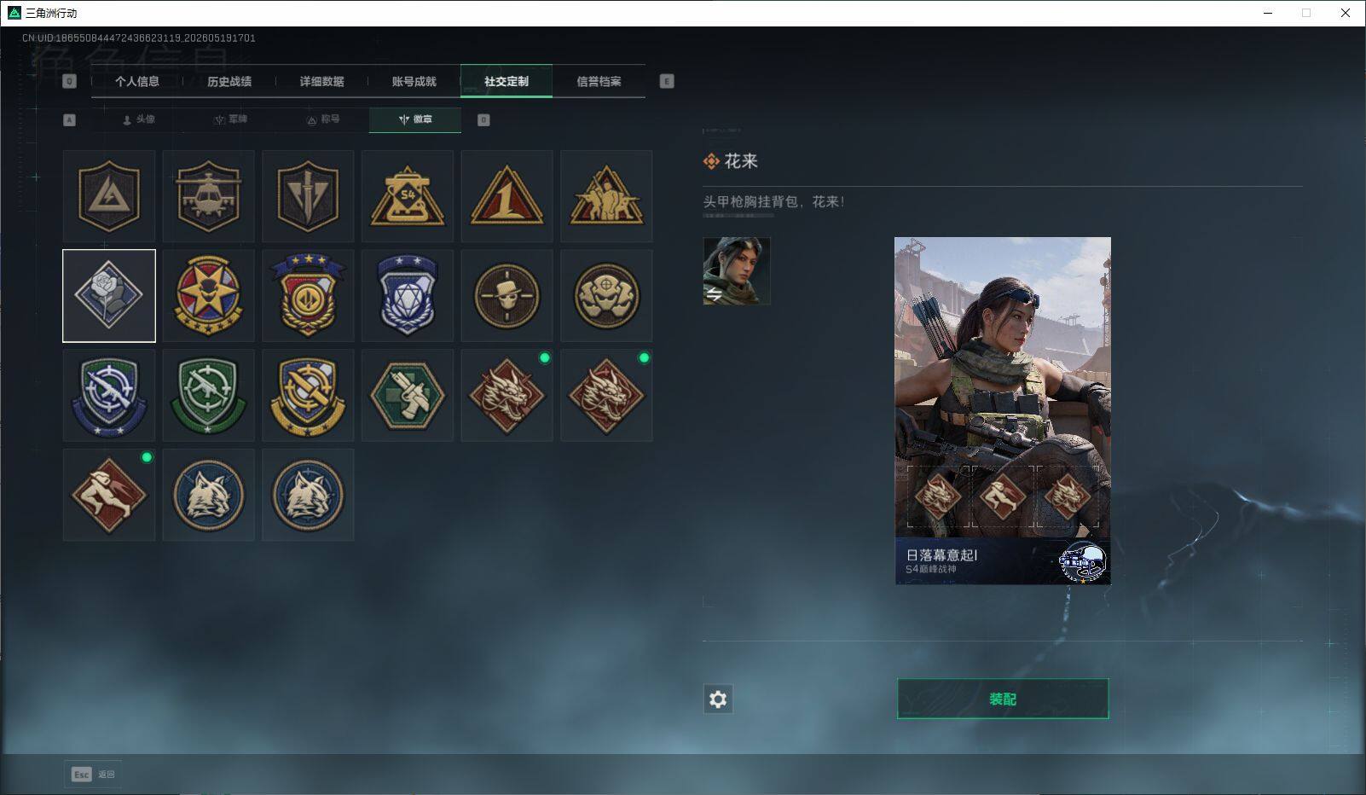1366x795 pixels.
Task: Choose the right wolf head round badge
Action: [x=308, y=495]
